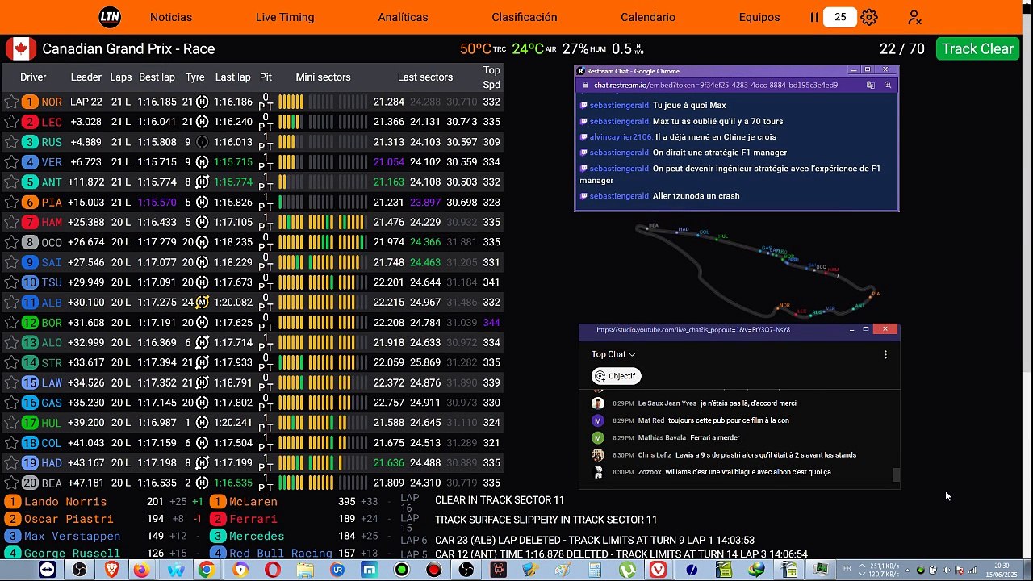Image resolution: width=1033 pixels, height=581 pixels.
Task: Expand the Top Chat dropdown
Action: pyautogui.click(x=613, y=354)
